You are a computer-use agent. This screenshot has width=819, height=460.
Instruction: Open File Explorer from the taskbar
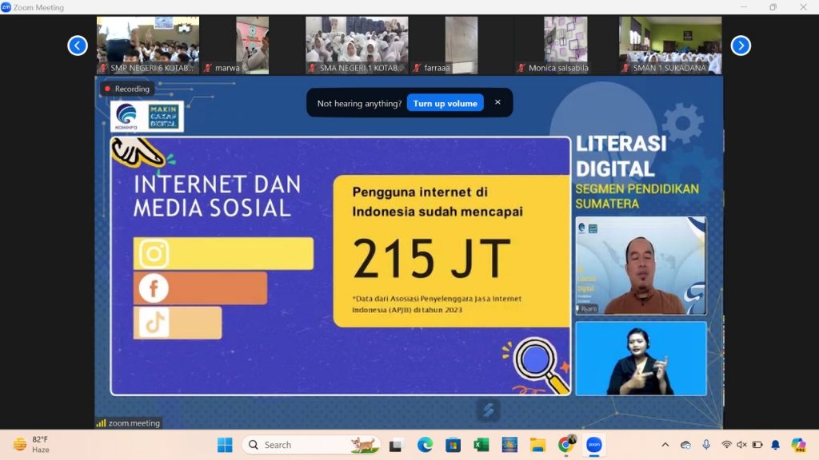[x=537, y=445]
